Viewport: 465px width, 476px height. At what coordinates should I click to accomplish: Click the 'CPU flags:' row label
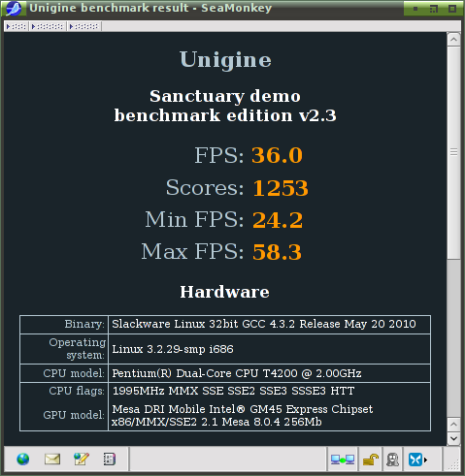[x=77, y=391]
